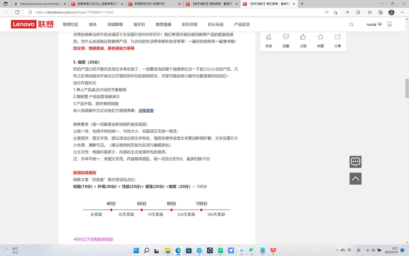Open the collections icon in toolbar

380,12
